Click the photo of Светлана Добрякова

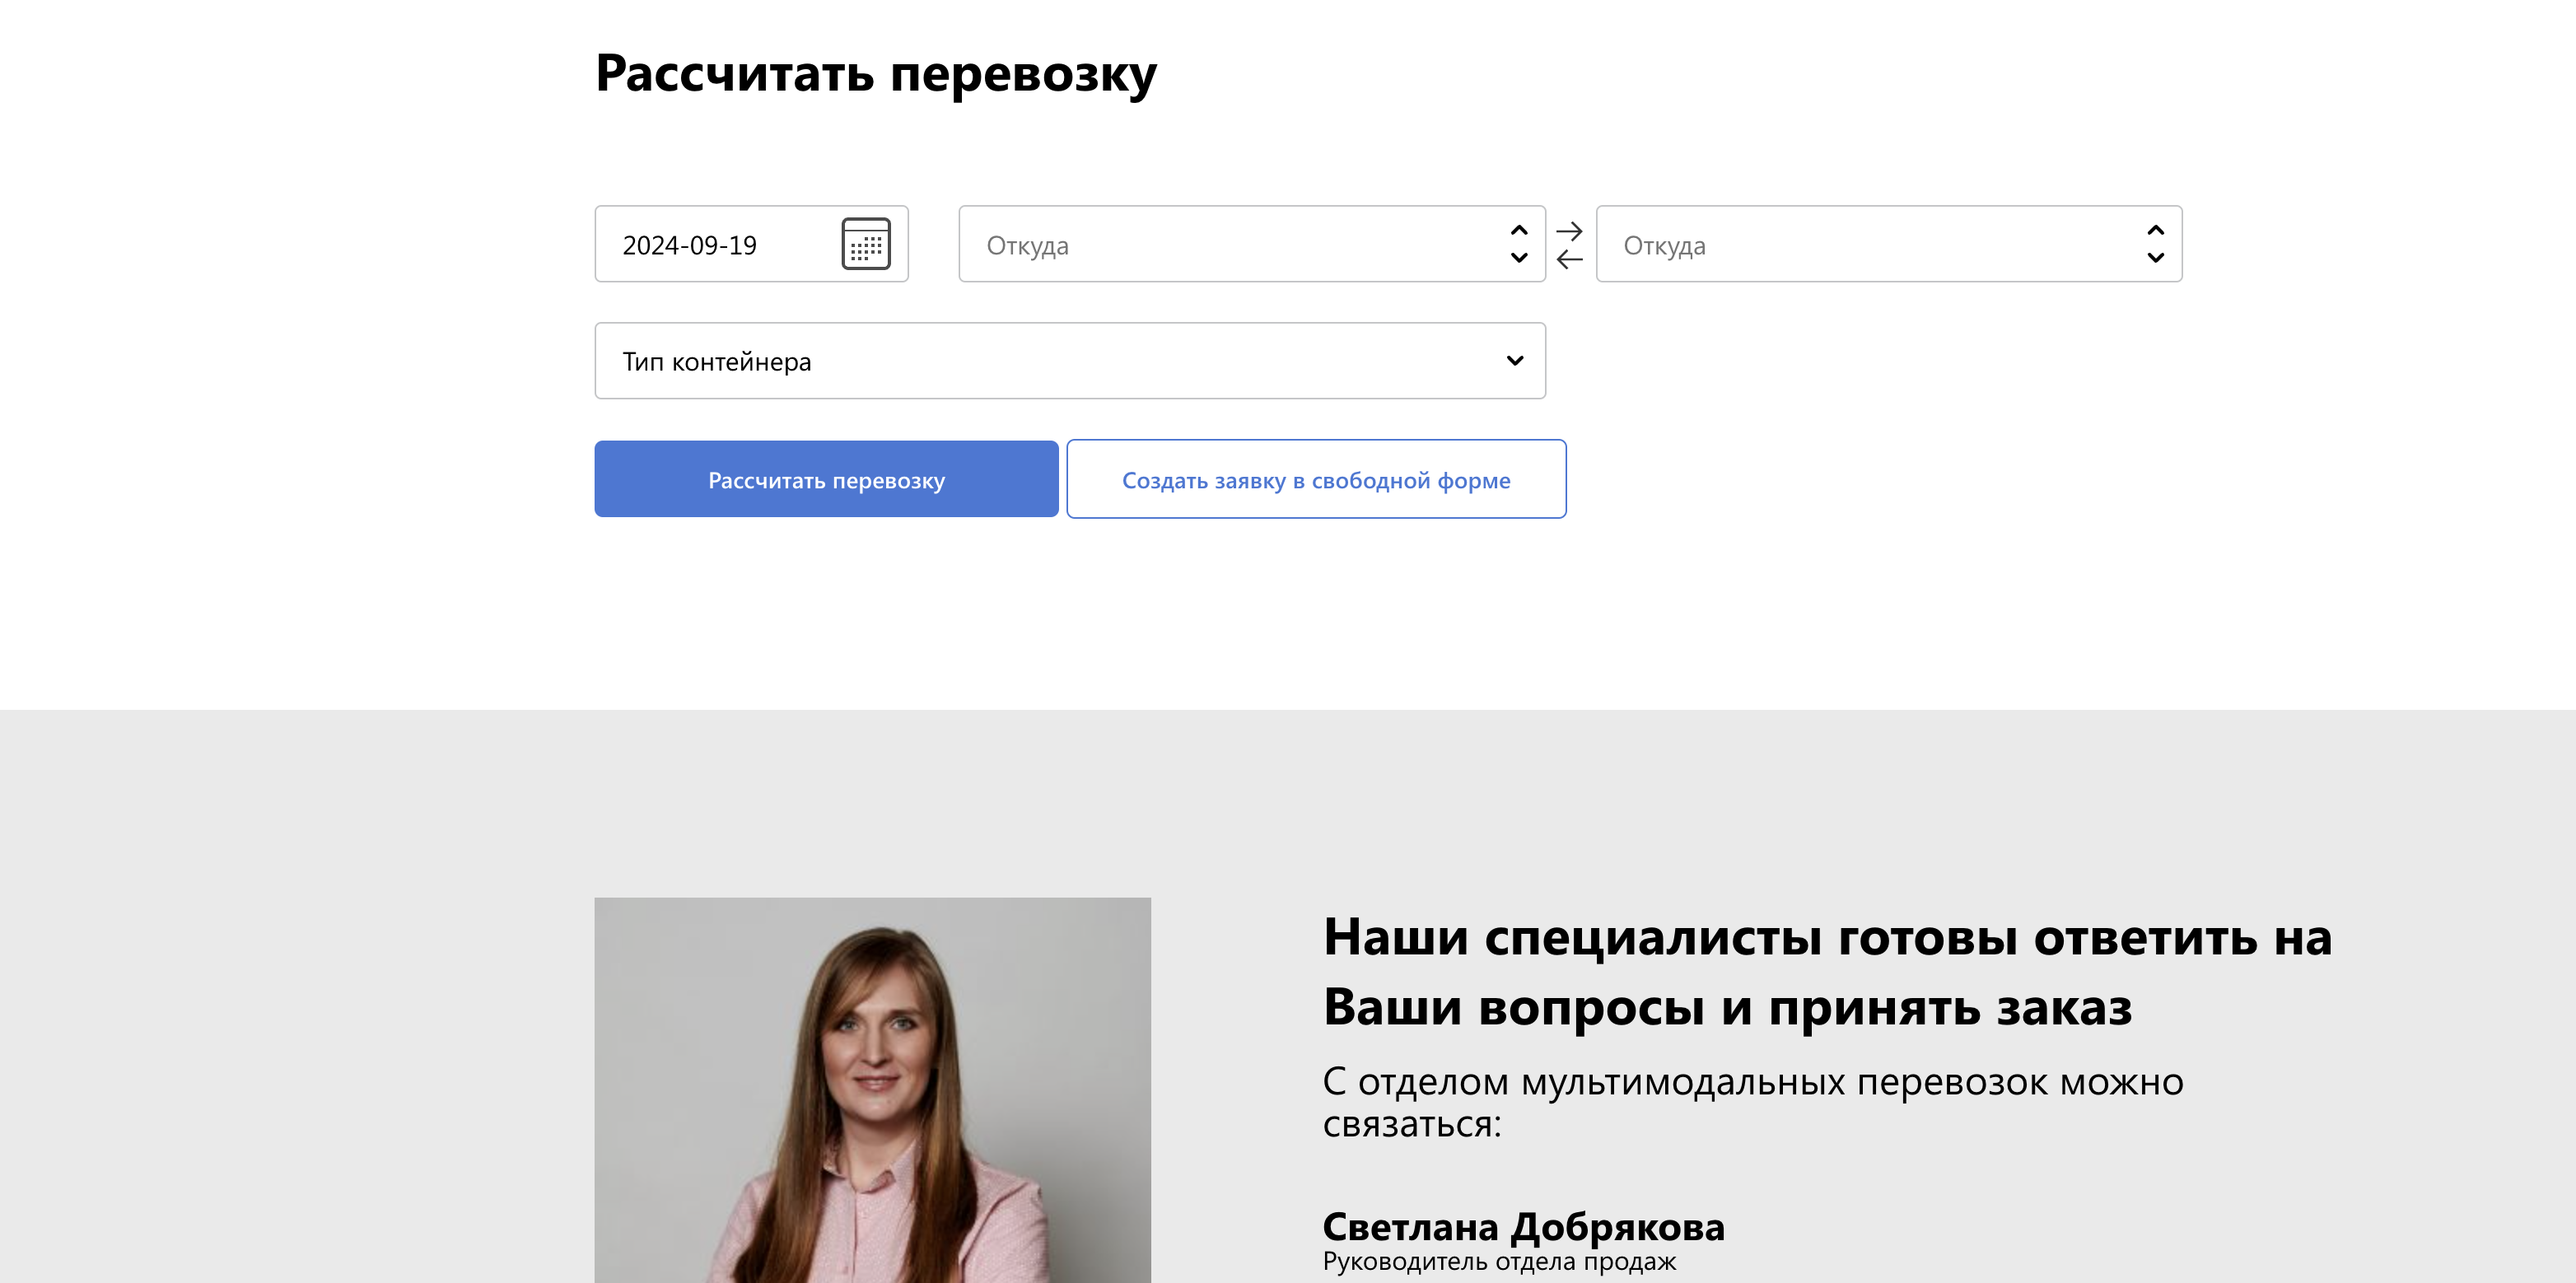872,1090
